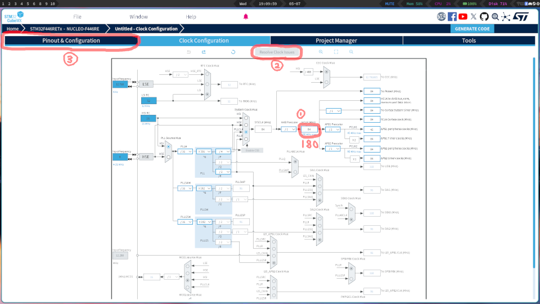Click the GENERATE CODE button
The image size is (540, 304).
pyautogui.click(x=471, y=29)
